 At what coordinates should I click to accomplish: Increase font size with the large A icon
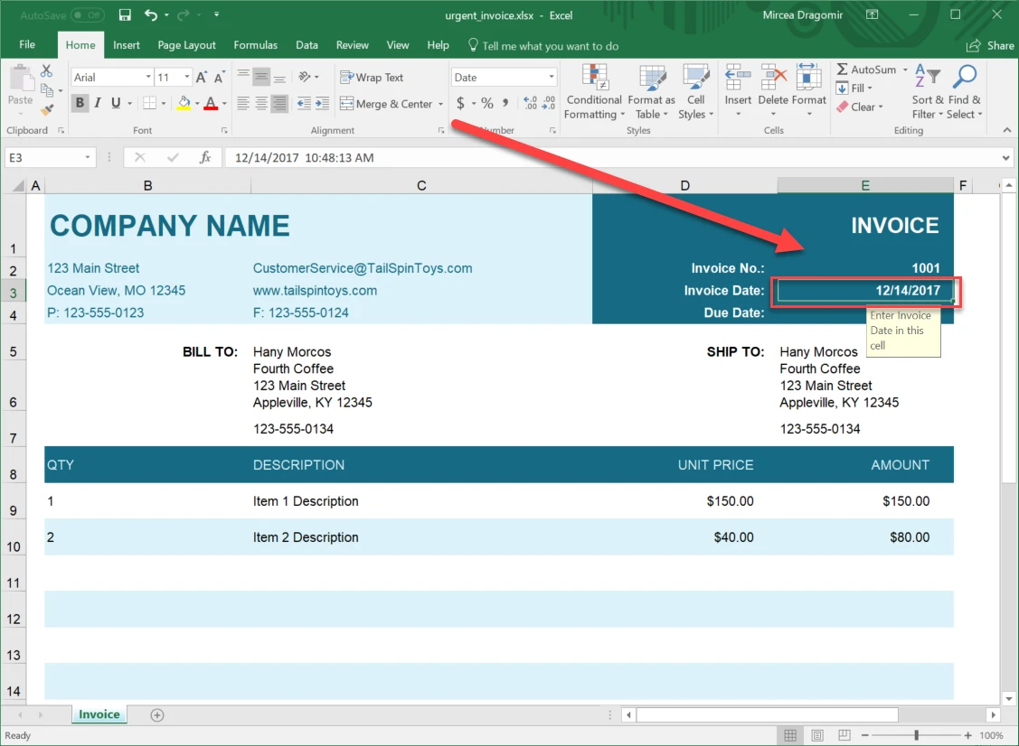(202, 78)
